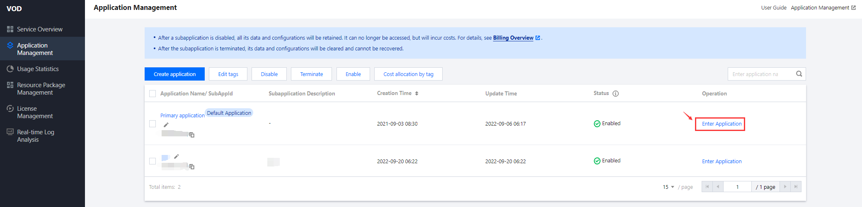The height and width of the screenshot is (207, 862).
Task: Click Enter Application for Primary application
Action: tap(722, 124)
